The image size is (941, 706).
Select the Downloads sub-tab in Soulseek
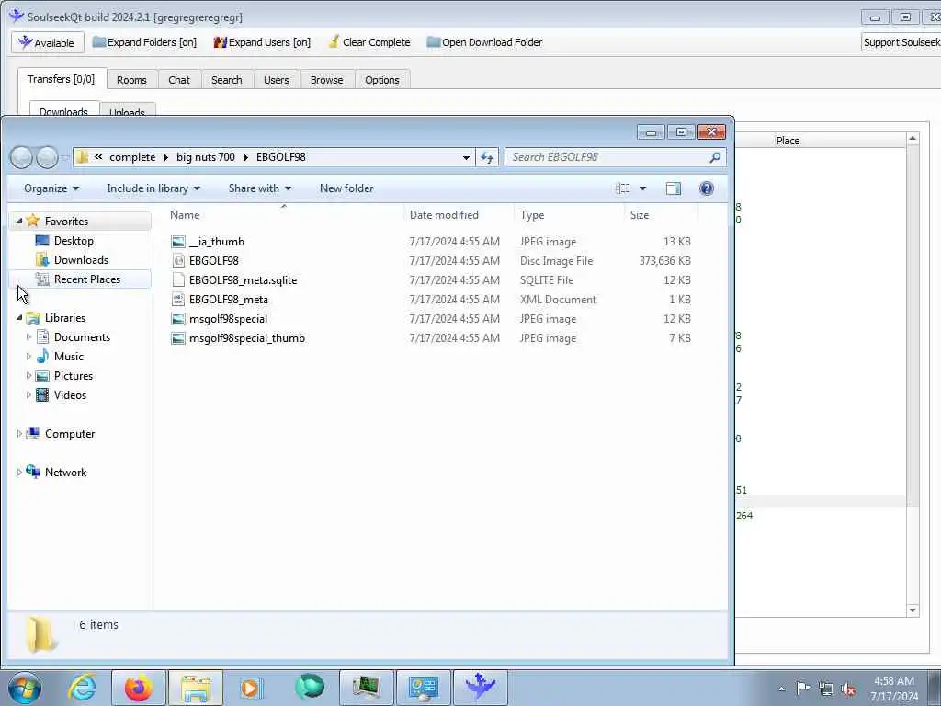(x=63, y=110)
